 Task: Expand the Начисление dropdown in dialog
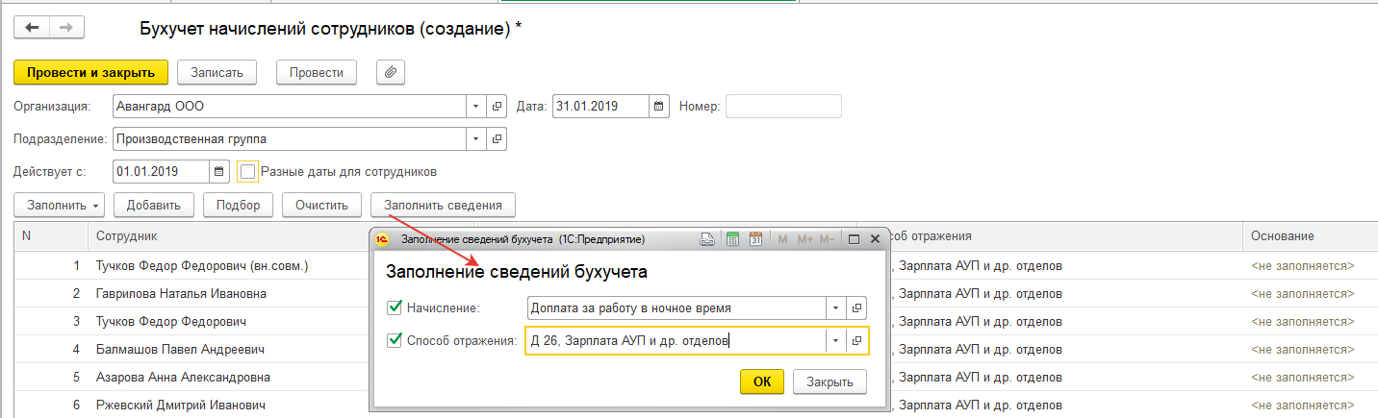pyautogui.click(x=836, y=307)
